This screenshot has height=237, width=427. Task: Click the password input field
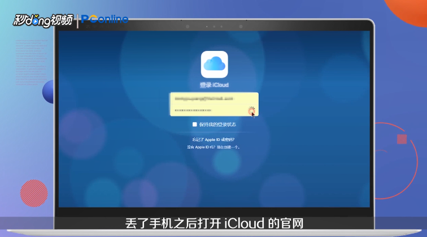coord(214,110)
